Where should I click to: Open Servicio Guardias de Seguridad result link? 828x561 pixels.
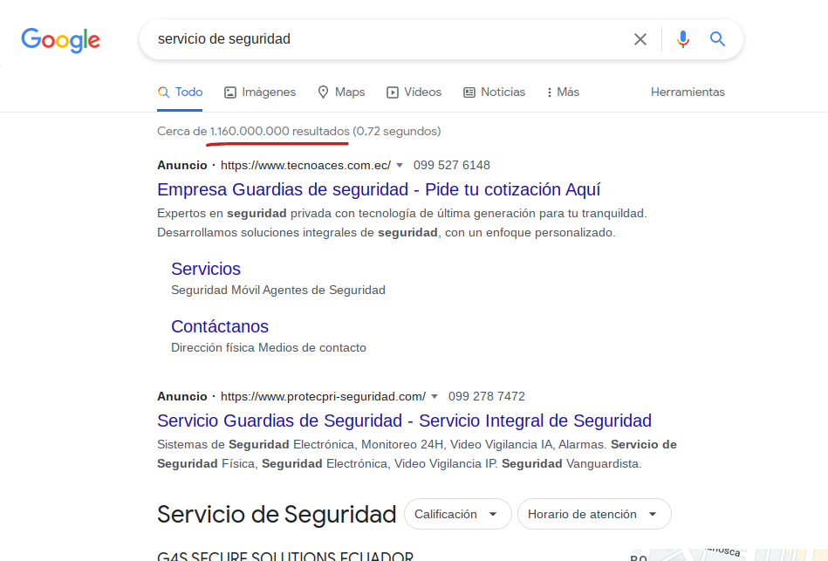(405, 421)
